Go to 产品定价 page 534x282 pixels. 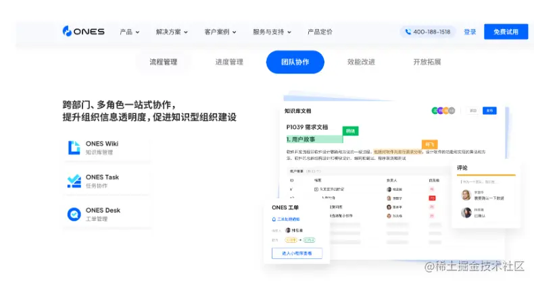point(320,32)
